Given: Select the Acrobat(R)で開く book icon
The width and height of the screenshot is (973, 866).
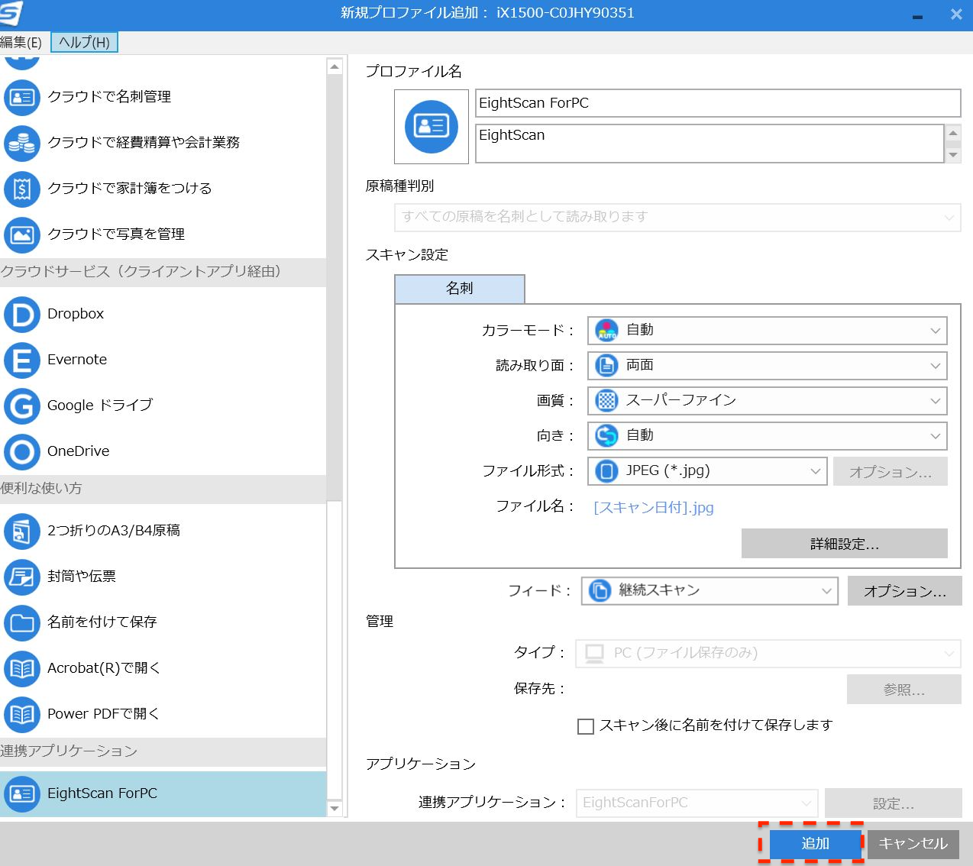Looking at the screenshot, I should 22,668.
